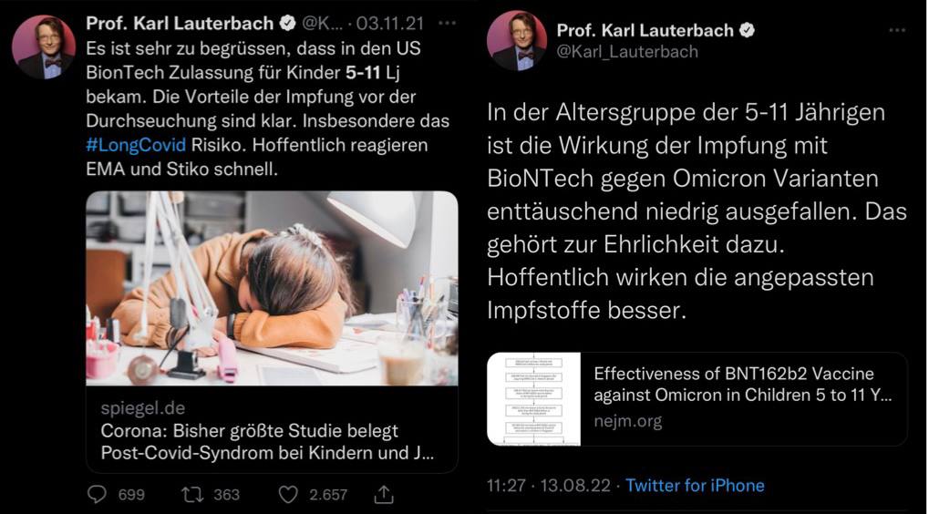Click verified badge in left tweet header

(x=287, y=24)
